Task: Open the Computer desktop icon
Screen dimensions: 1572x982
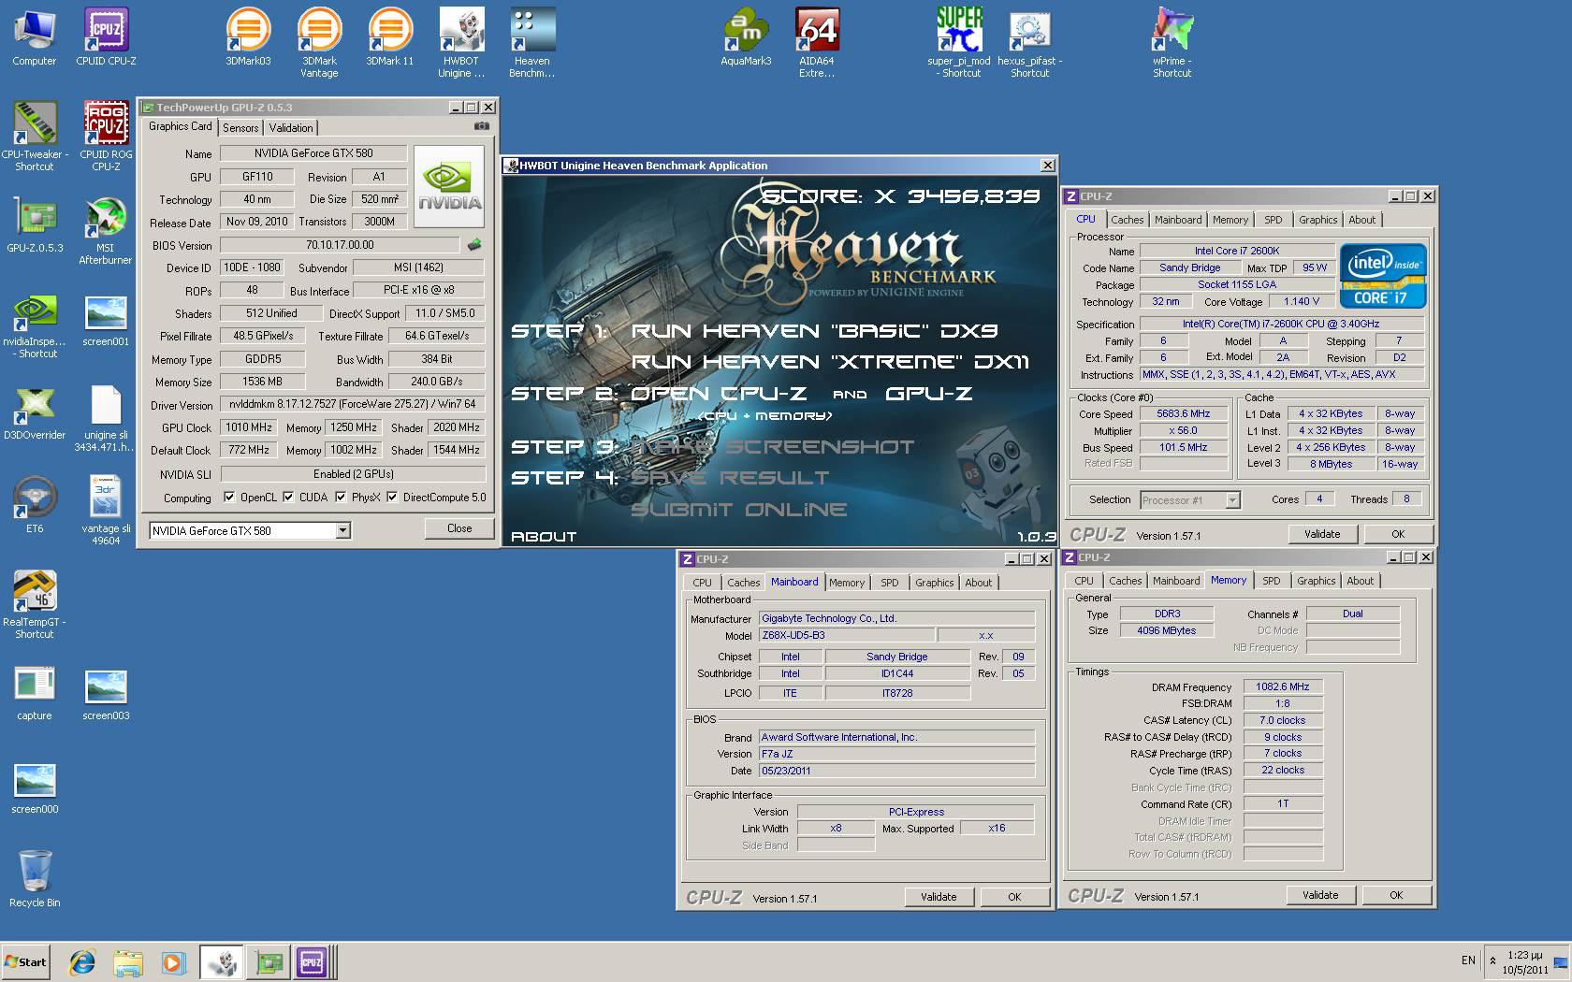Action: click(35, 37)
